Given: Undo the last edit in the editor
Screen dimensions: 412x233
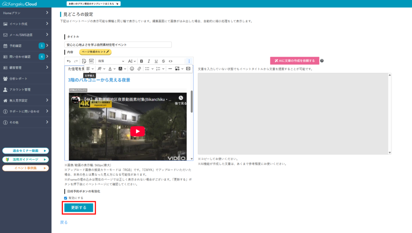Looking at the screenshot, I should (x=68, y=61).
